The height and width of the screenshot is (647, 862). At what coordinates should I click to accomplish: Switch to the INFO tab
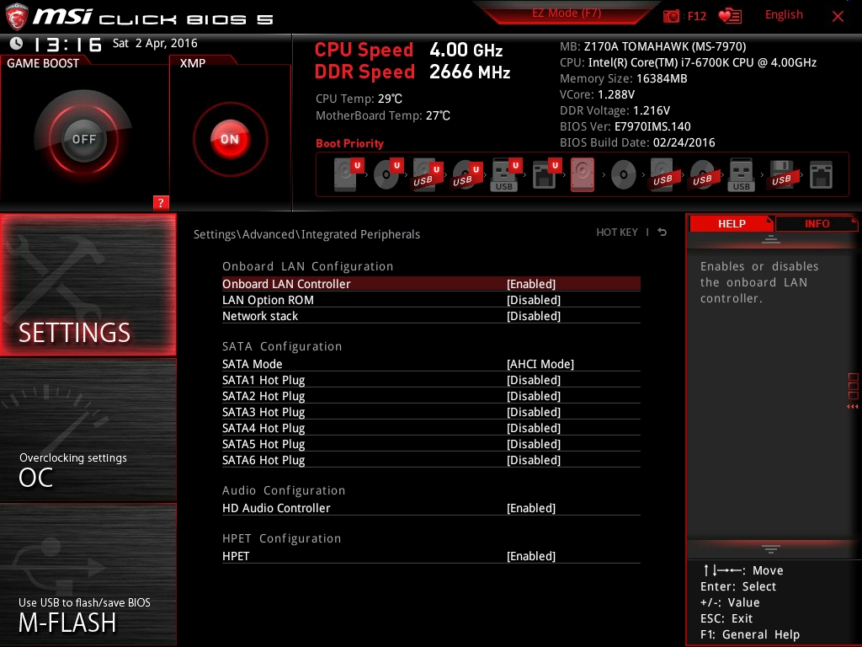coord(817,223)
